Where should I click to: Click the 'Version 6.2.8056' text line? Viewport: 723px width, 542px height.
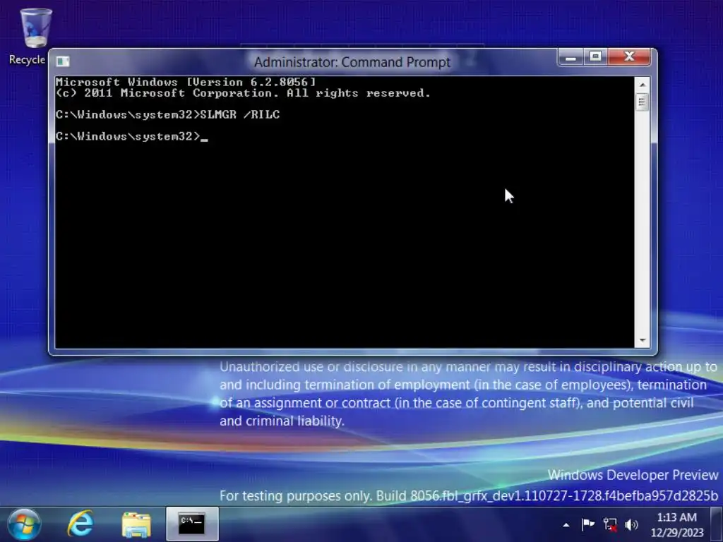point(186,82)
